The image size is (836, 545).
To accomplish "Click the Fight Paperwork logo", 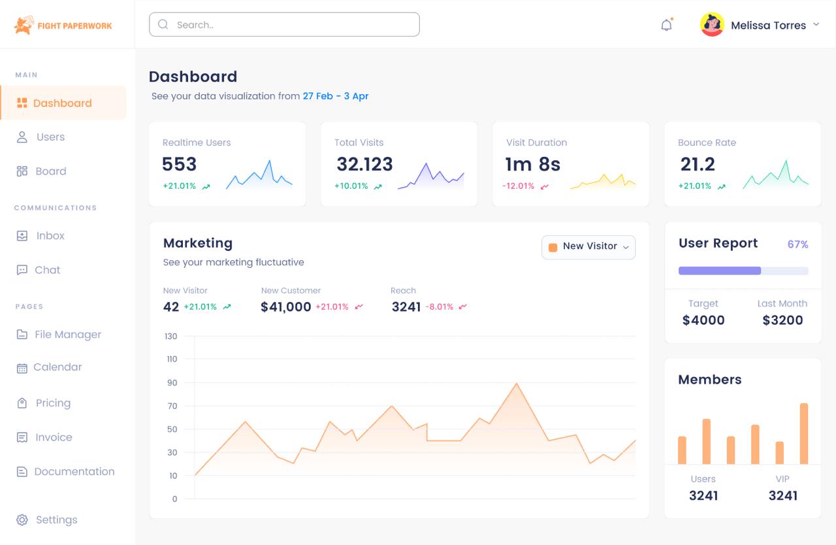I will [x=63, y=25].
